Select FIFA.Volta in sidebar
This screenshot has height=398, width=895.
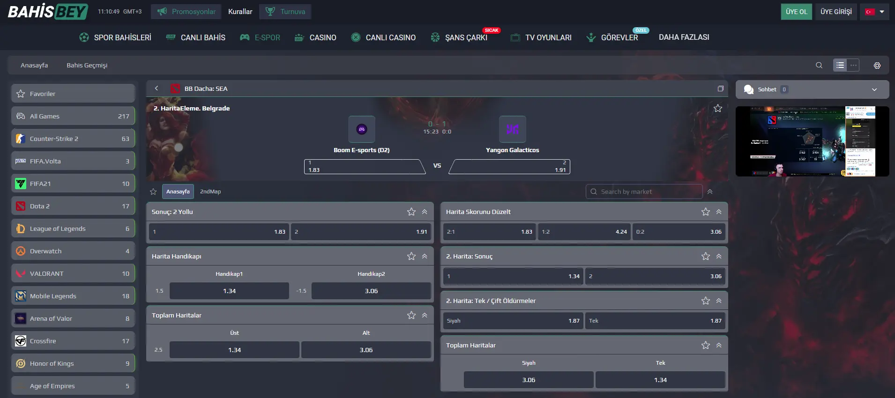(x=73, y=161)
